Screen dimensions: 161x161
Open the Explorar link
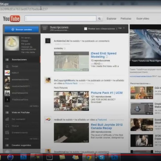pos(111,19)
